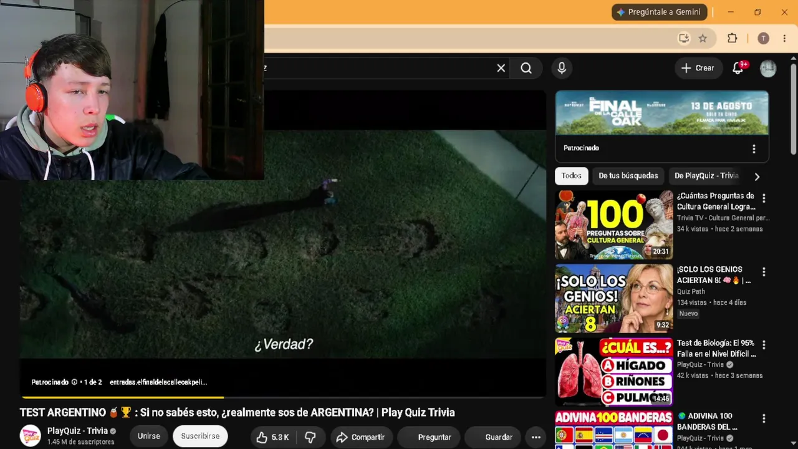Screen dimensions: 798x449
Task: Open the Test de Biología thumbnail
Action: 614,372
